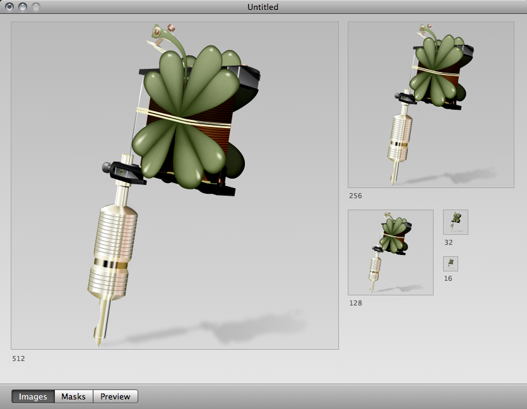Switch to the Masks tab

(x=73, y=396)
